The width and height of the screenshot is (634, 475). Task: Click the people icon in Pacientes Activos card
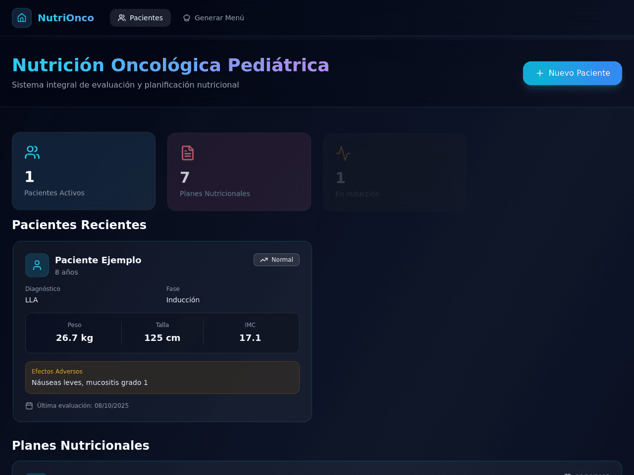(x=32, y=152)
